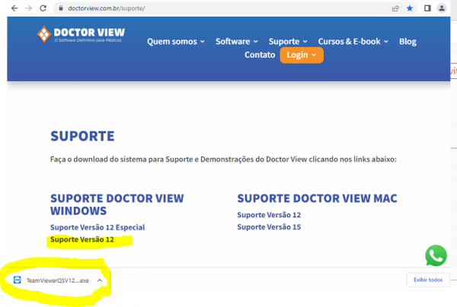Screen dimensions: 457x307
Task: Open the browser side panel icon
Action: [427, 8]
